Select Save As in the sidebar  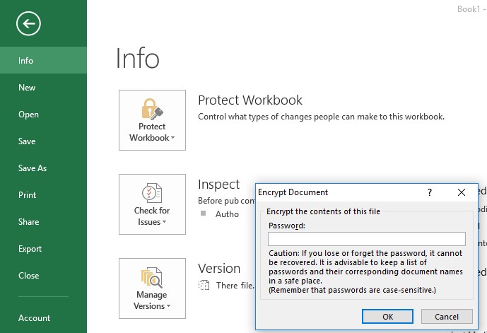point(33,168)
